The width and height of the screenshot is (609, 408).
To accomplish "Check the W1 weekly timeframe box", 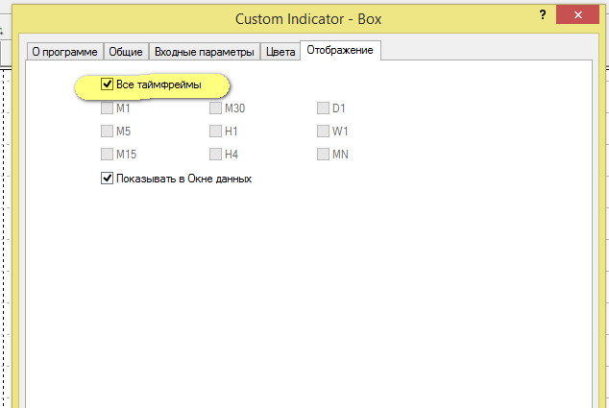I will [x=324, y=132].
